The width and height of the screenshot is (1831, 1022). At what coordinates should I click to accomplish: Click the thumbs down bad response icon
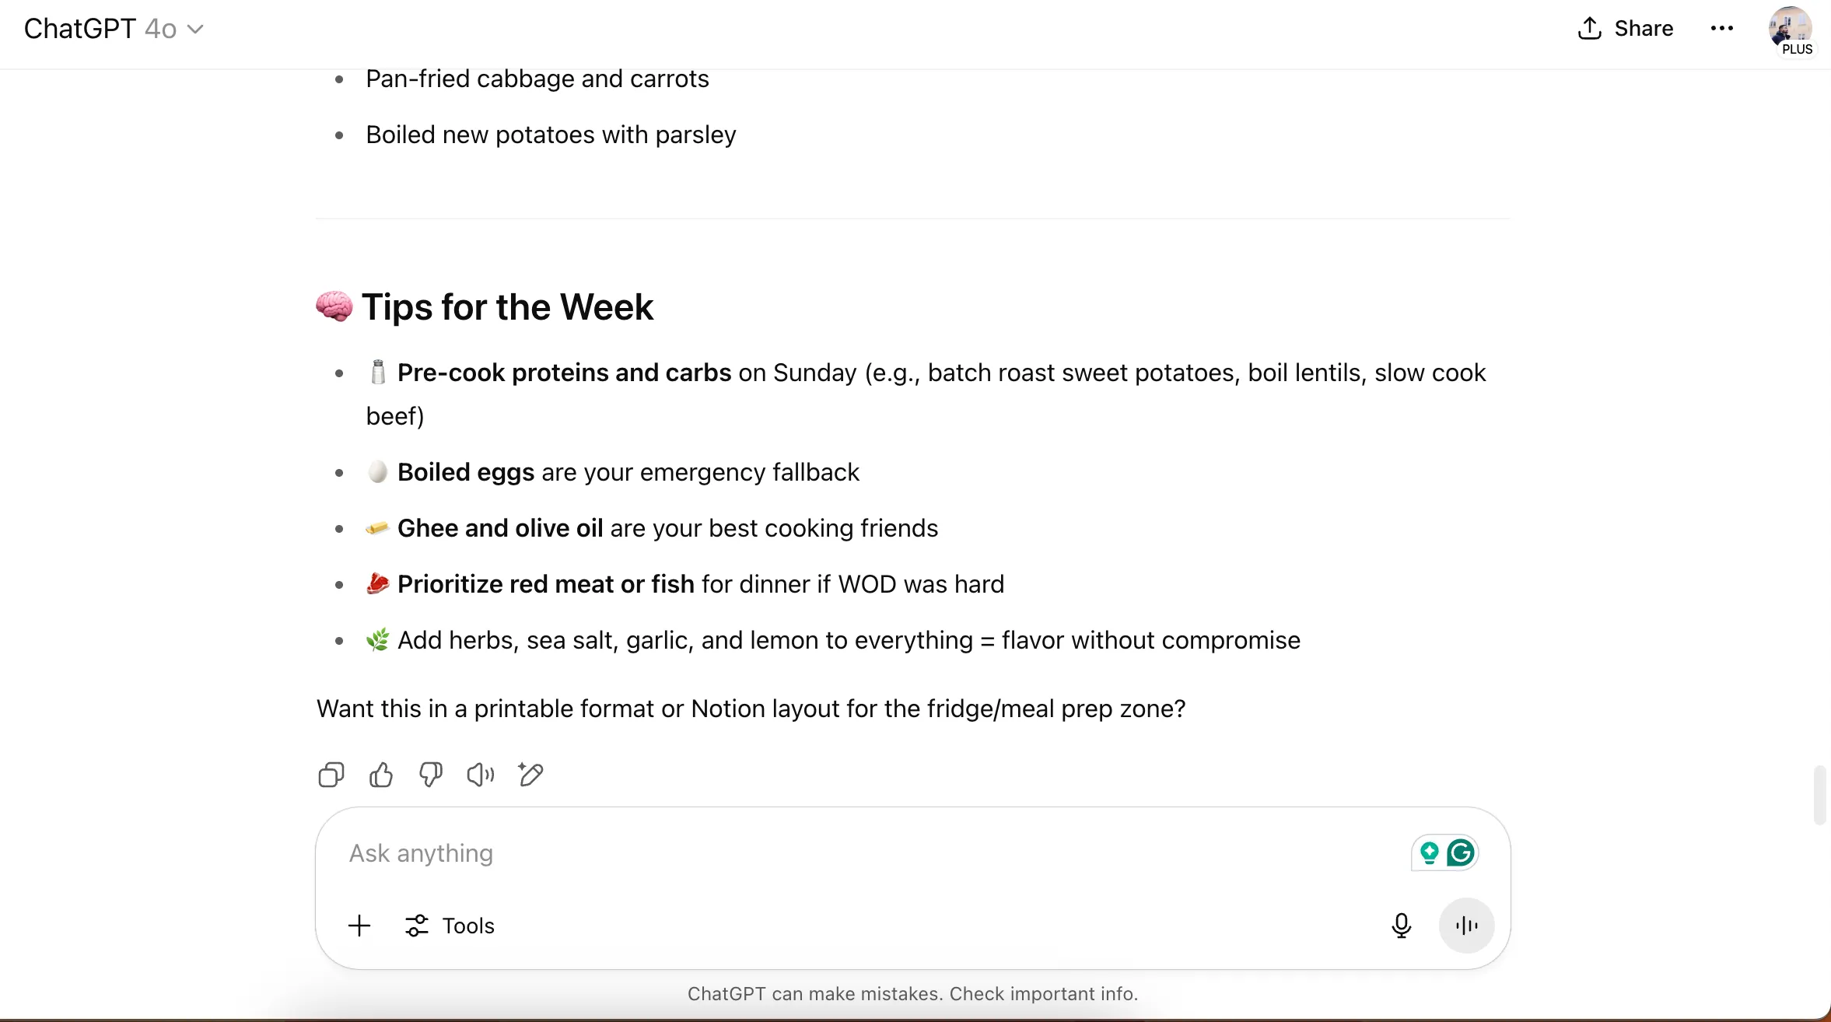click(431, 775)
